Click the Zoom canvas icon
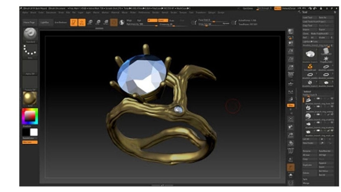Image resolution: width=341 pixels, height=192 pixels. click(x=290, y=51)
